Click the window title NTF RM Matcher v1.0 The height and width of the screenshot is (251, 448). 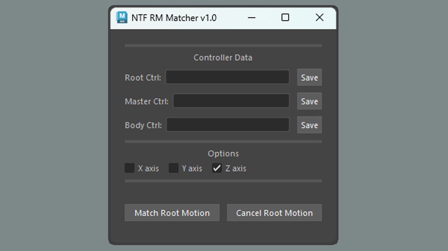click(x=174, y=18)
